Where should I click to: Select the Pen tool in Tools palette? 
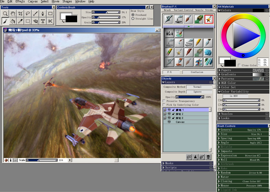point(43,14)
